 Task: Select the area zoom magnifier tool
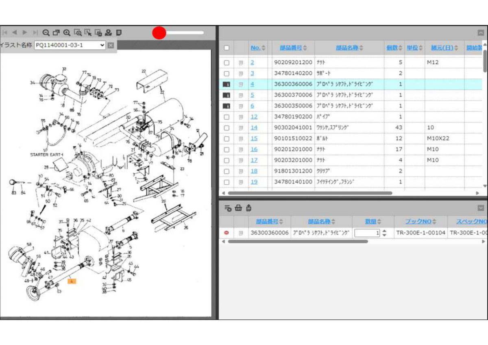click(77, 33)
